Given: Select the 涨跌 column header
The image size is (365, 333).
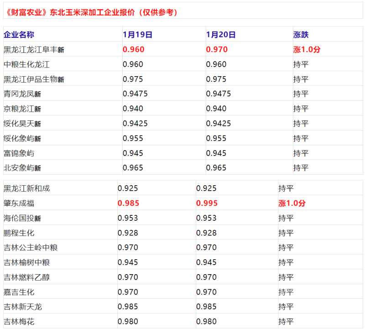Looking at the screenshot, I should tap(301, 35).
